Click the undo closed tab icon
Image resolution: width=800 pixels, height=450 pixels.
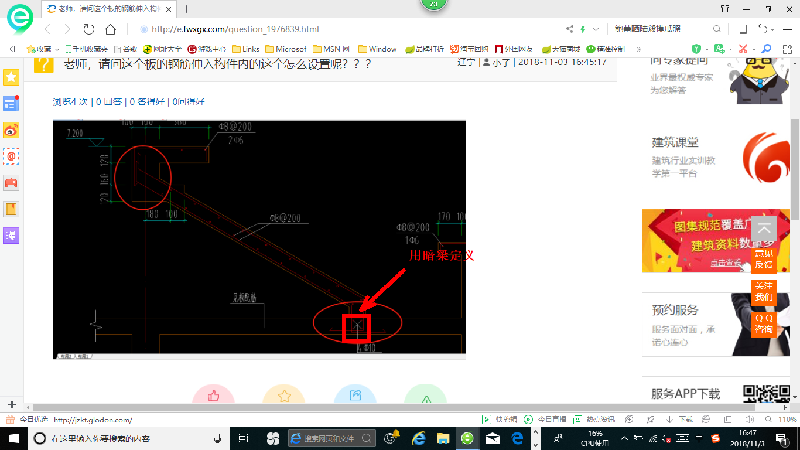pos(763,29)
